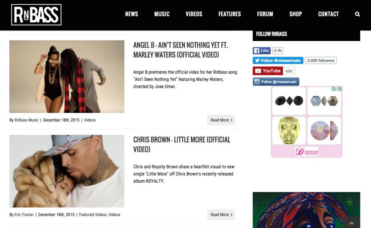The height and width of the screenshot is (228, 371).
Task: Click the RnBass logo
Action: point(36,14)
